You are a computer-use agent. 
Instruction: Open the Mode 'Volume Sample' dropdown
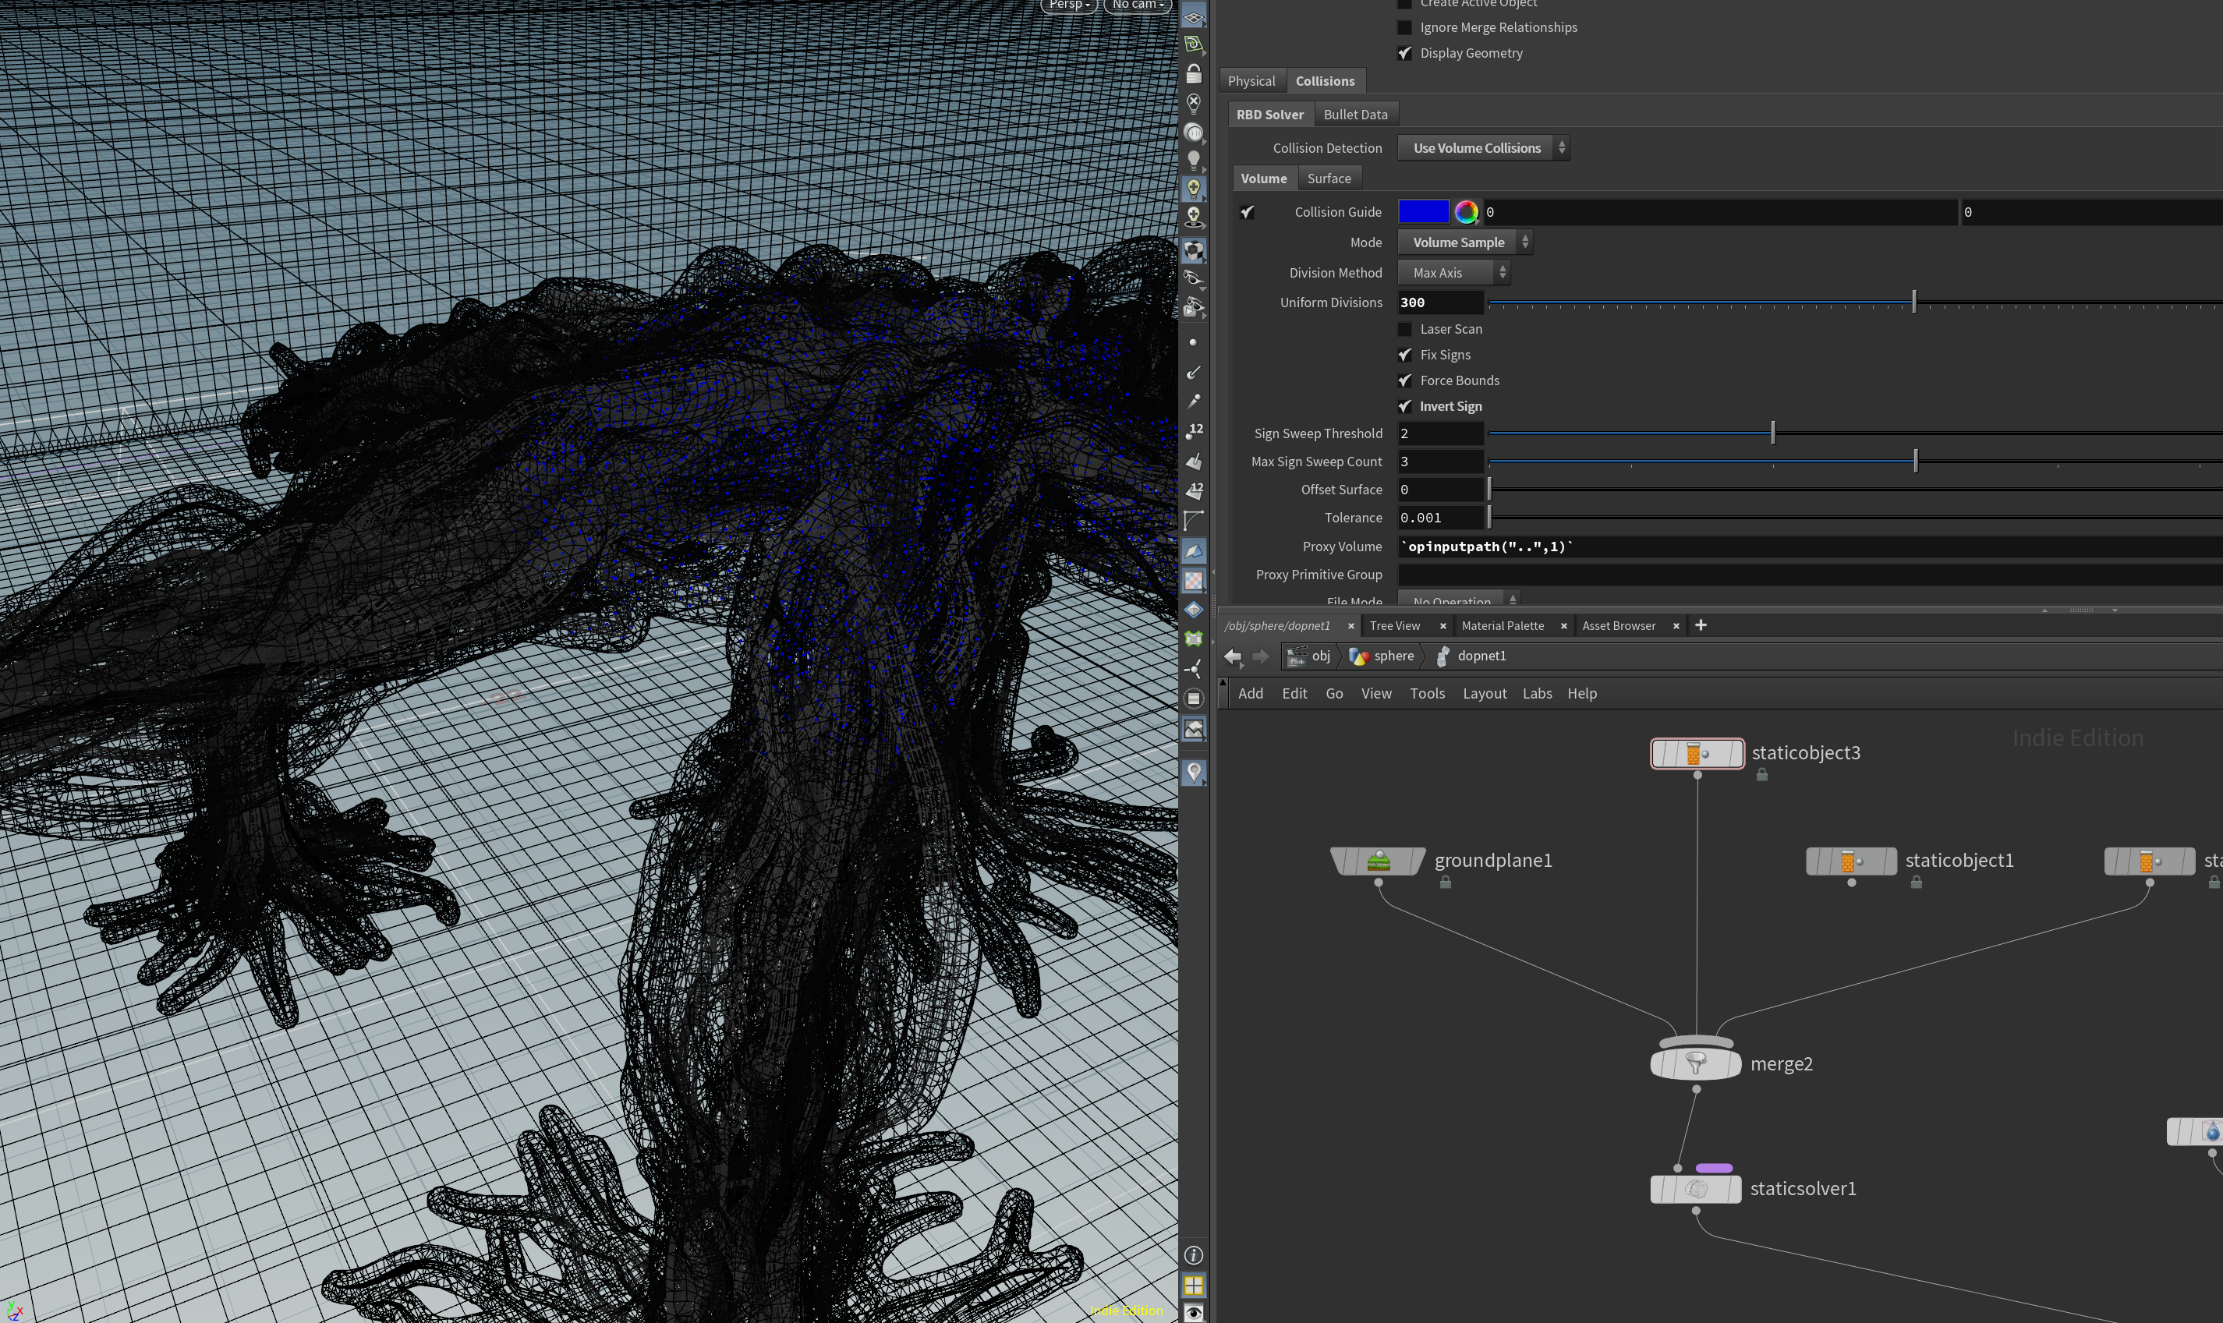1465,242
